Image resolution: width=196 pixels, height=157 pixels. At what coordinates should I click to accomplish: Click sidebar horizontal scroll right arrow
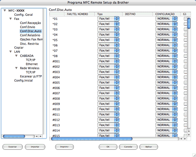41,136
